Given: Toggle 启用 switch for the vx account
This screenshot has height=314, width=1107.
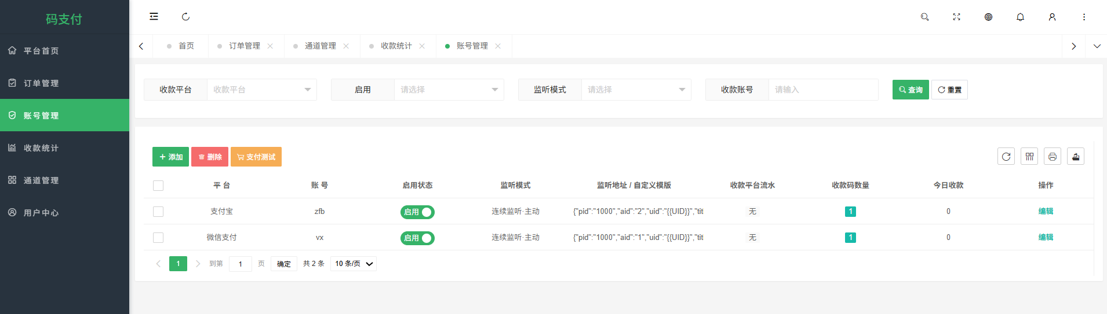Looking at the screenshot, I should [417, 238].
